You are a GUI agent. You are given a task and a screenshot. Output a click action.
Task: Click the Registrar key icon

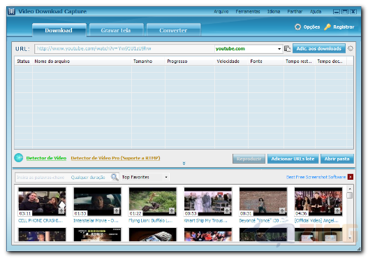pyautogui.click(x=327, y=27)
